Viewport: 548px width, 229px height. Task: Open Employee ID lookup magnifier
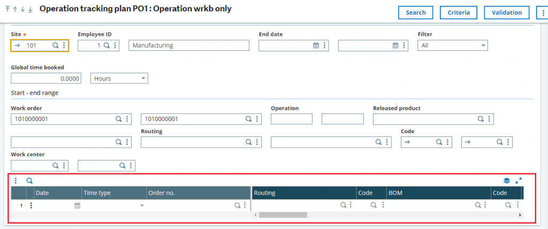point(106,46)
